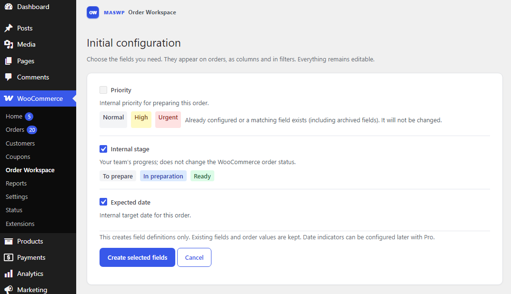
Task: Open the Coupons submenu item
Action: click(x=18, y=157)
